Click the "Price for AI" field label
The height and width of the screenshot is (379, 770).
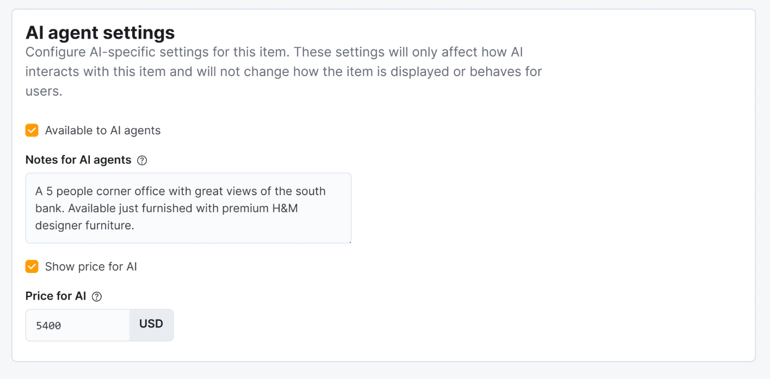point(56,296)
